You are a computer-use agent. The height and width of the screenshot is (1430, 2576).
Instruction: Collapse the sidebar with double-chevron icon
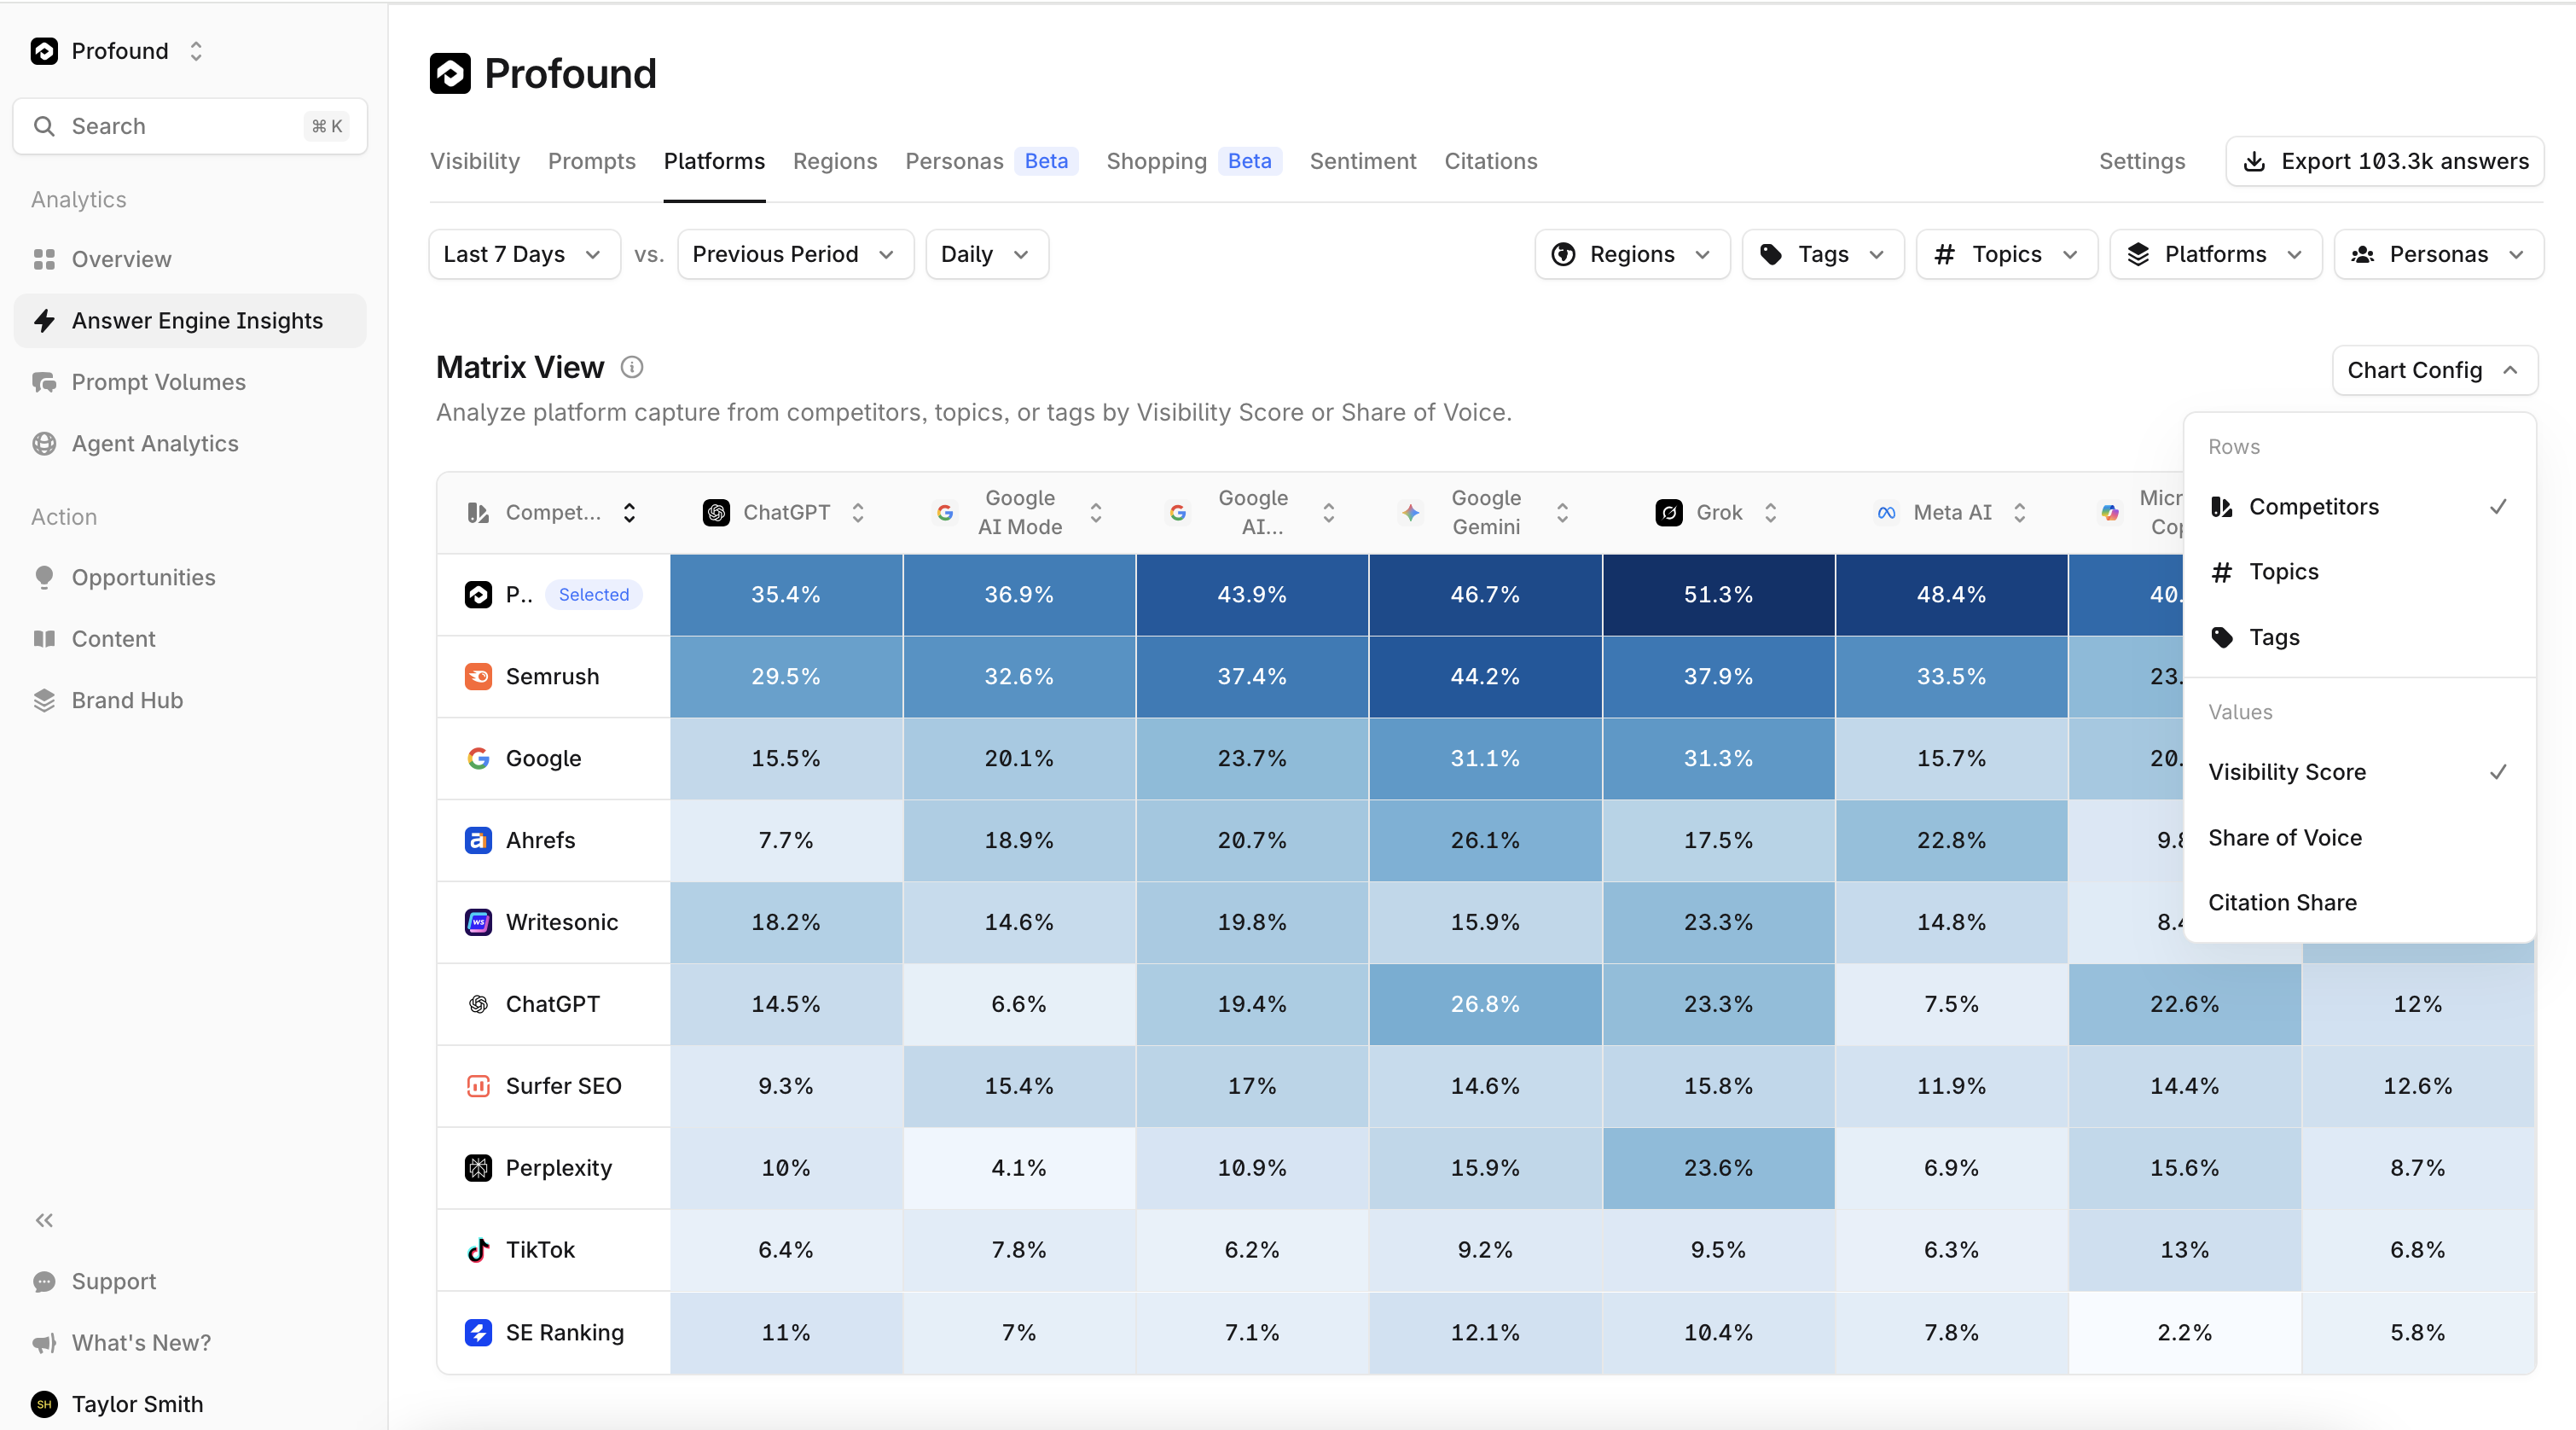[x=44, y=1220]
